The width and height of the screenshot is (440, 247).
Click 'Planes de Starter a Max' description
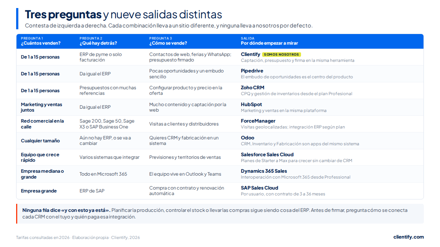click(296, 161)
